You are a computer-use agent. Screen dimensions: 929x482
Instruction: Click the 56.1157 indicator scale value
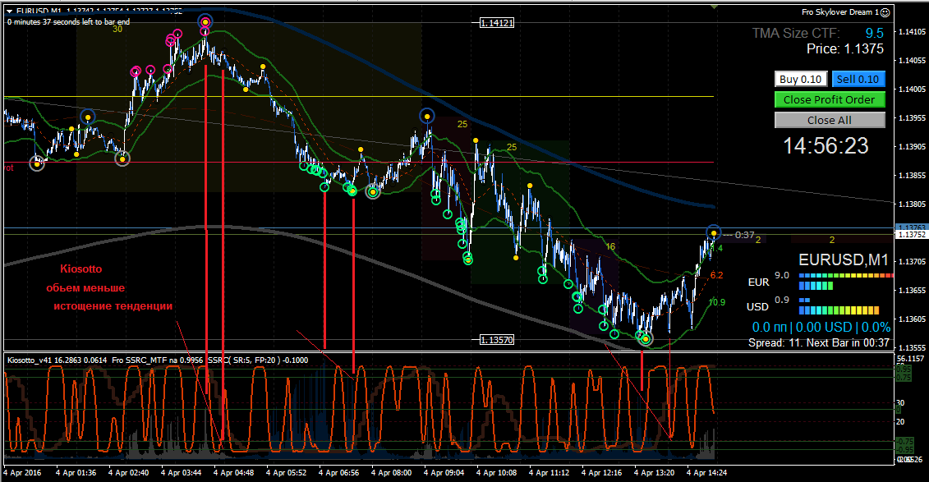(913, 359)
